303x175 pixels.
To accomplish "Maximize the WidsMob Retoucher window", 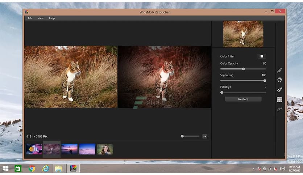I will (x=272, y=11).
